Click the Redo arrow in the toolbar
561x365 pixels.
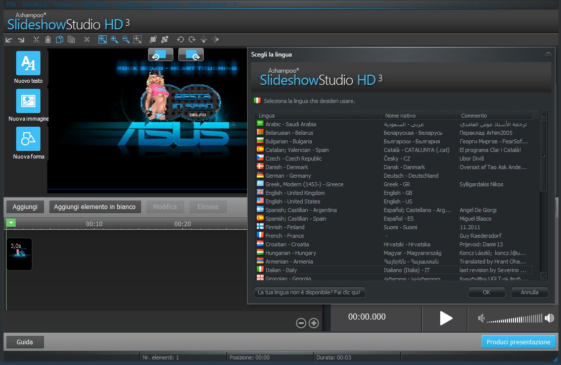tap(21, 40)
